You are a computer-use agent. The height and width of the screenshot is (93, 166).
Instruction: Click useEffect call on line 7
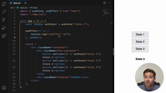pyautogui.click(x=31, y=31)
